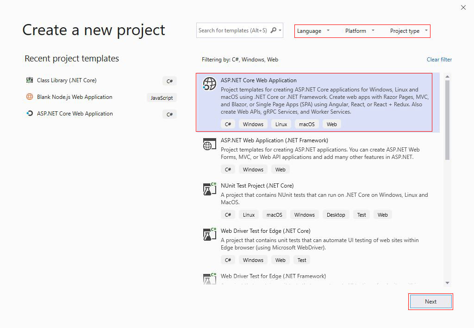Image resolution: width=474 pixels, height=328 pixels.
Task: Click Windows tag under Web Driver Test (.NET Core)
Action: click(x=253, y=260)
